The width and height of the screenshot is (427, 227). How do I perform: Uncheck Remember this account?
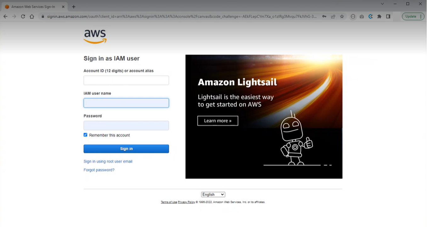pos(85,135)
